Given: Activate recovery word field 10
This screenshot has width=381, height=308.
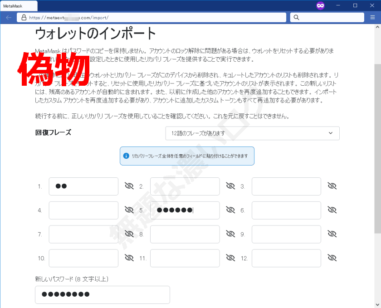Looking at the screenshot, I should click(83, 258).
